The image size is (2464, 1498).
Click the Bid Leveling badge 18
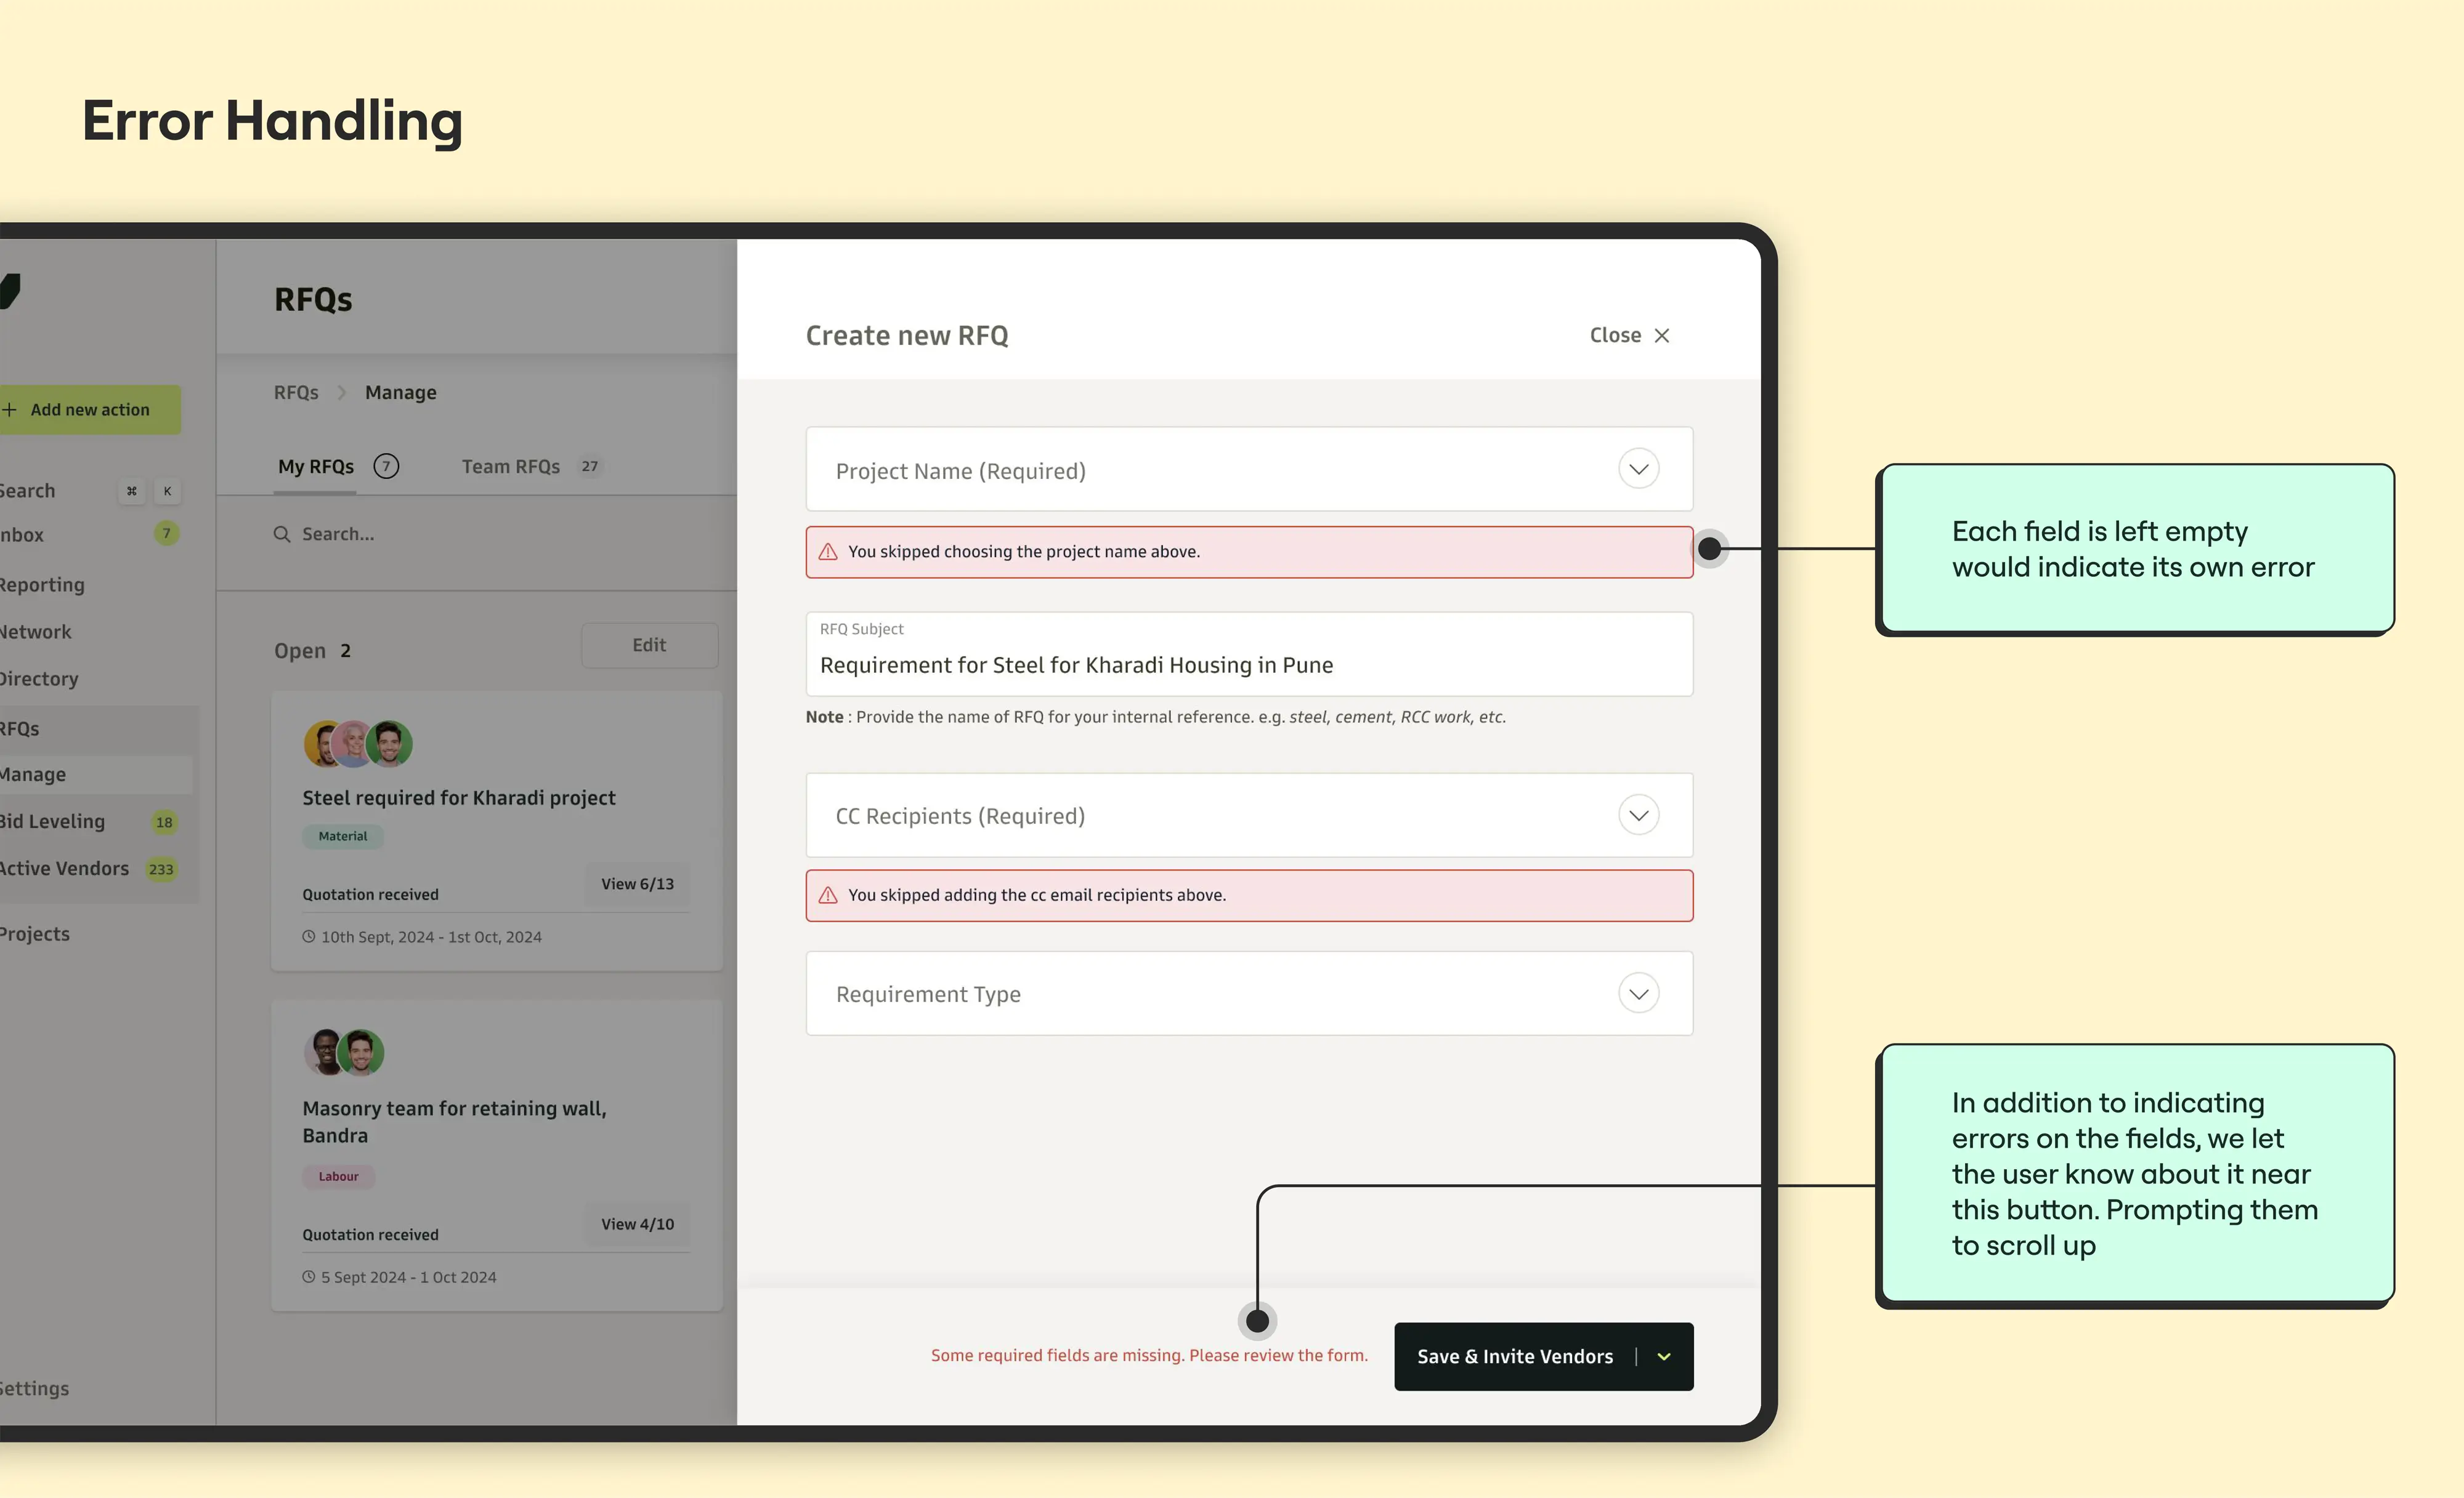tap(164, 823)
